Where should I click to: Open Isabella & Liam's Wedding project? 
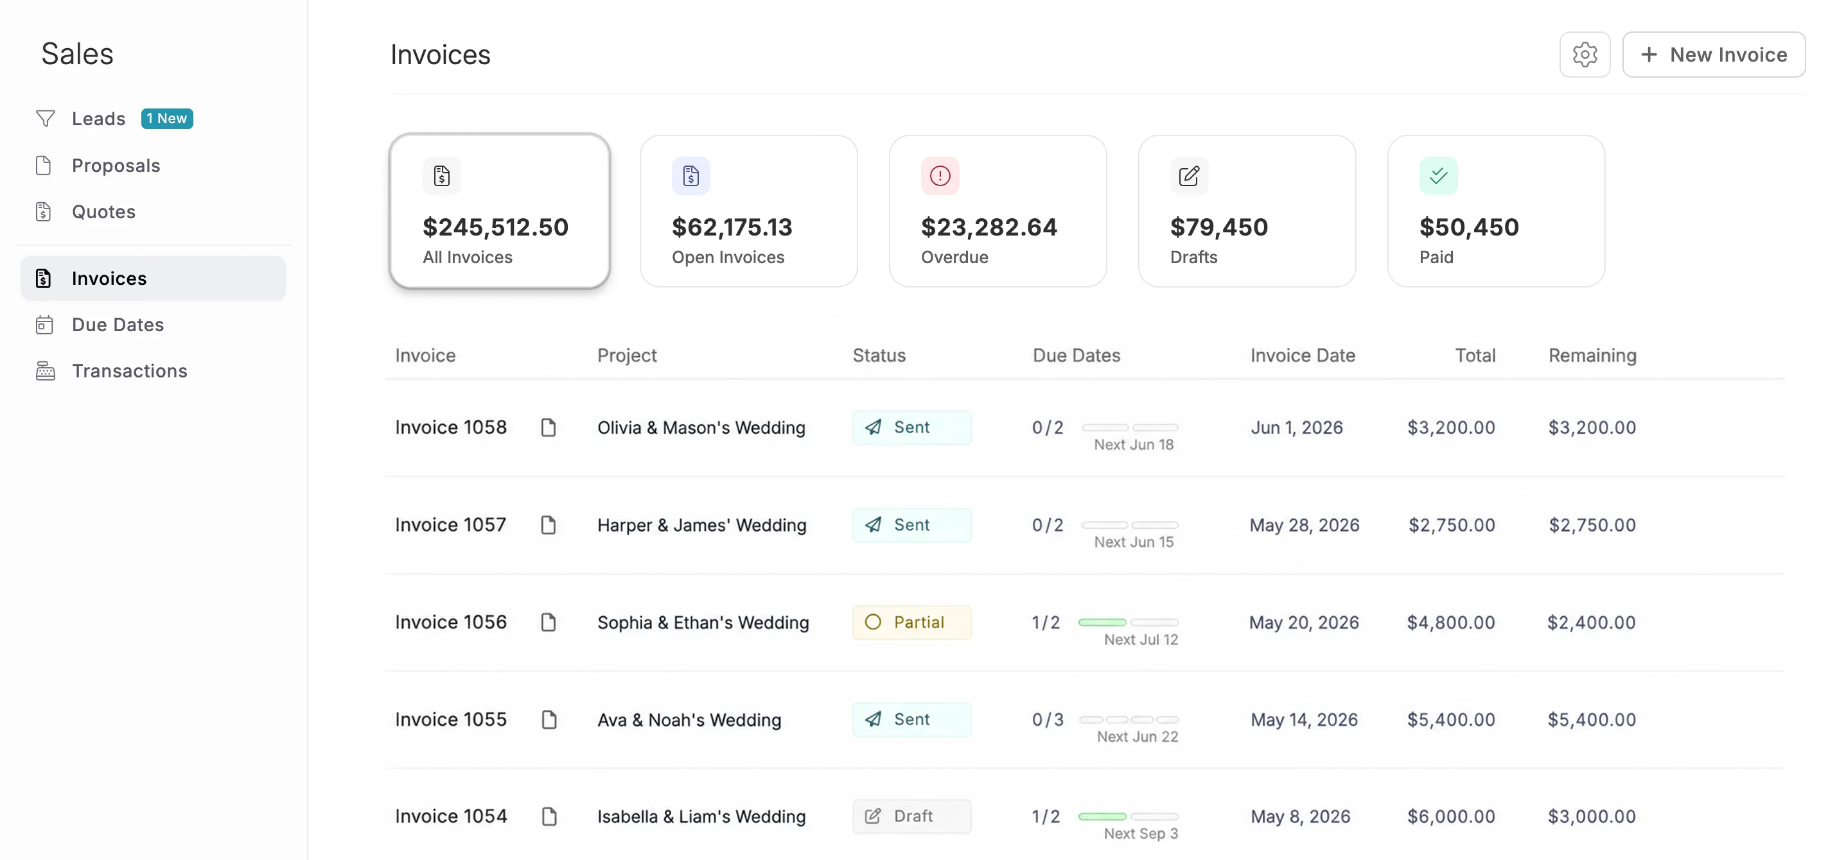(x=701, y=816)
